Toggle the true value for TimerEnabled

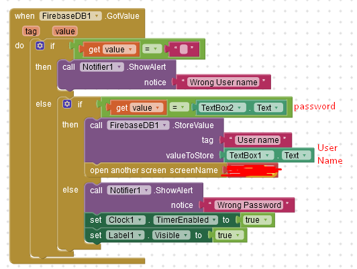(x=256, y=220)
